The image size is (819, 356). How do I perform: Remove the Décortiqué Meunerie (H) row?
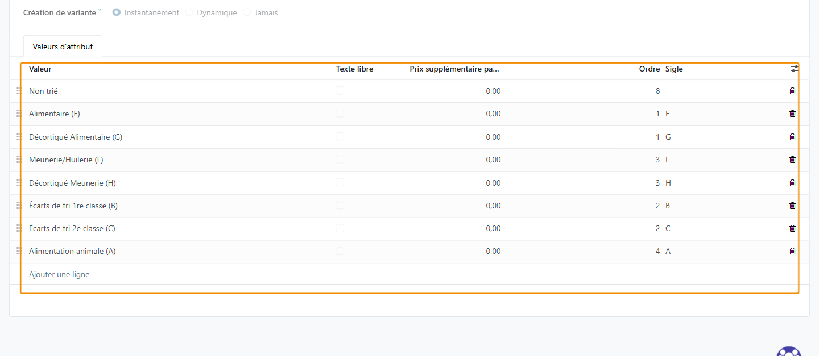pos(792,183)
